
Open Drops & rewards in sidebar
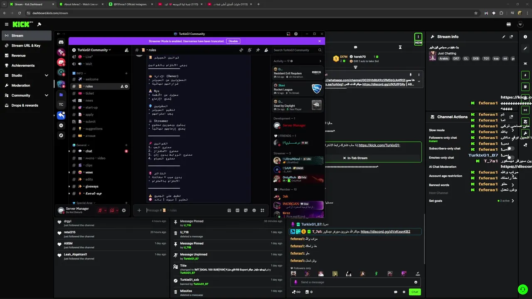point(27,105)
